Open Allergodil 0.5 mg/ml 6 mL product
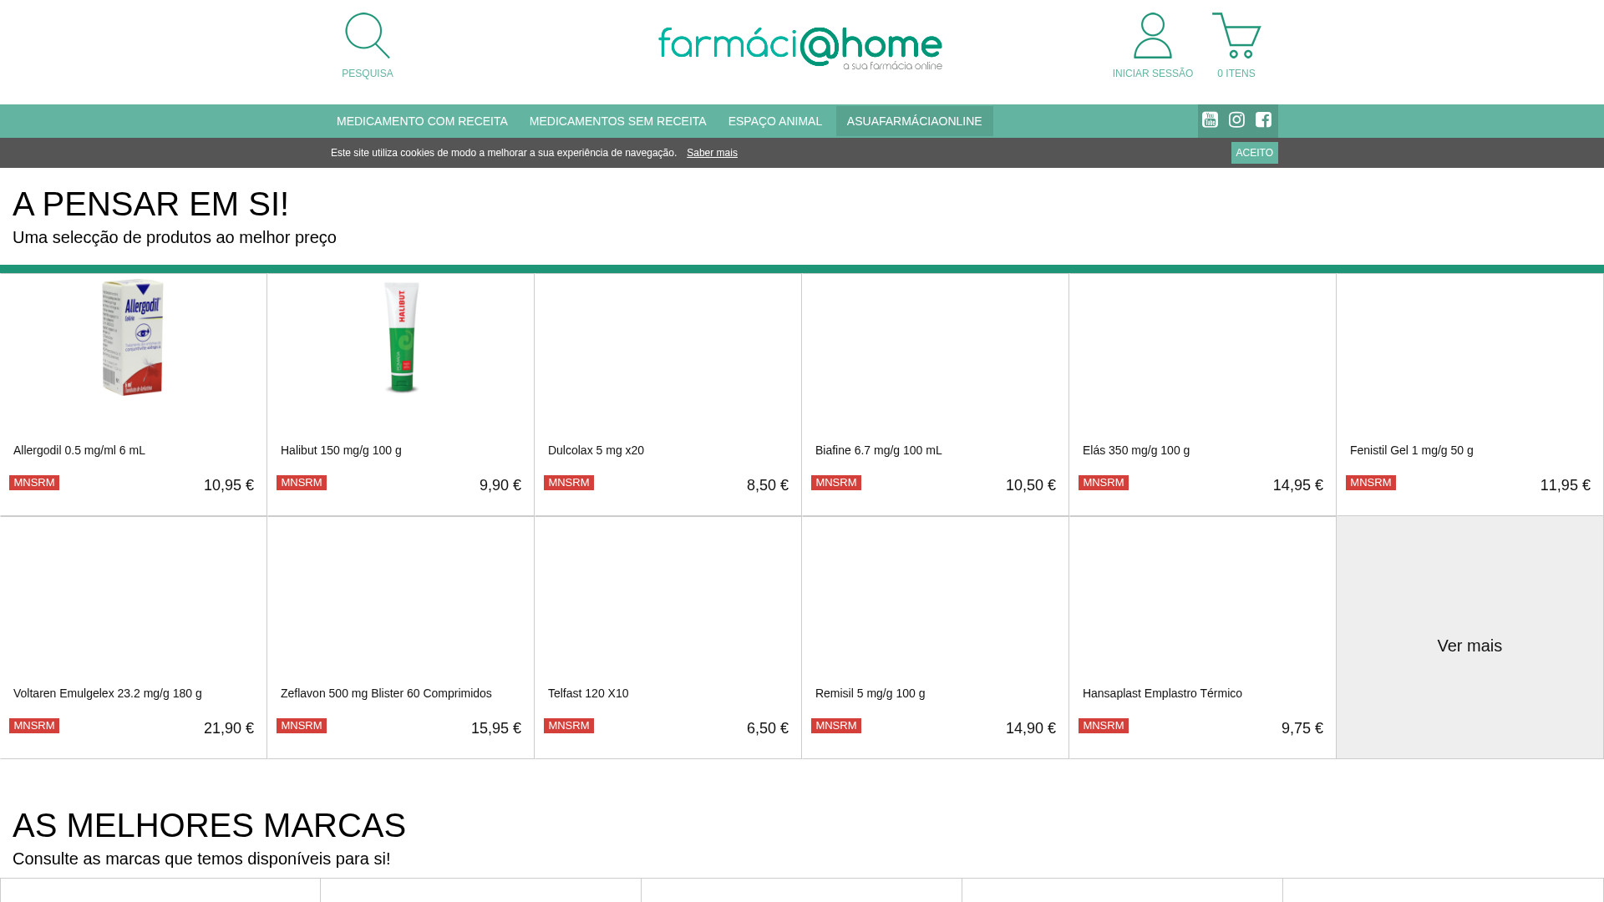Image resolution: width=1604 pixels, height=902 pixels. click(79, 450)
